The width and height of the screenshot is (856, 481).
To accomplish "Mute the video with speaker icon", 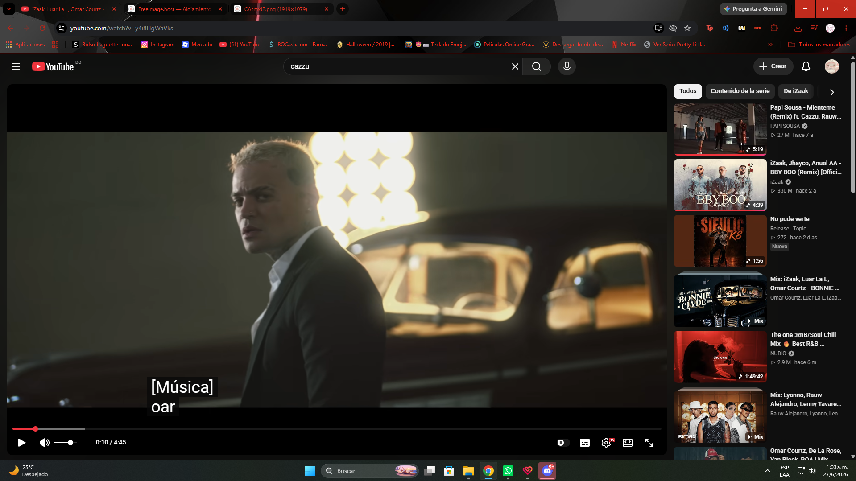I will point(45,442).
